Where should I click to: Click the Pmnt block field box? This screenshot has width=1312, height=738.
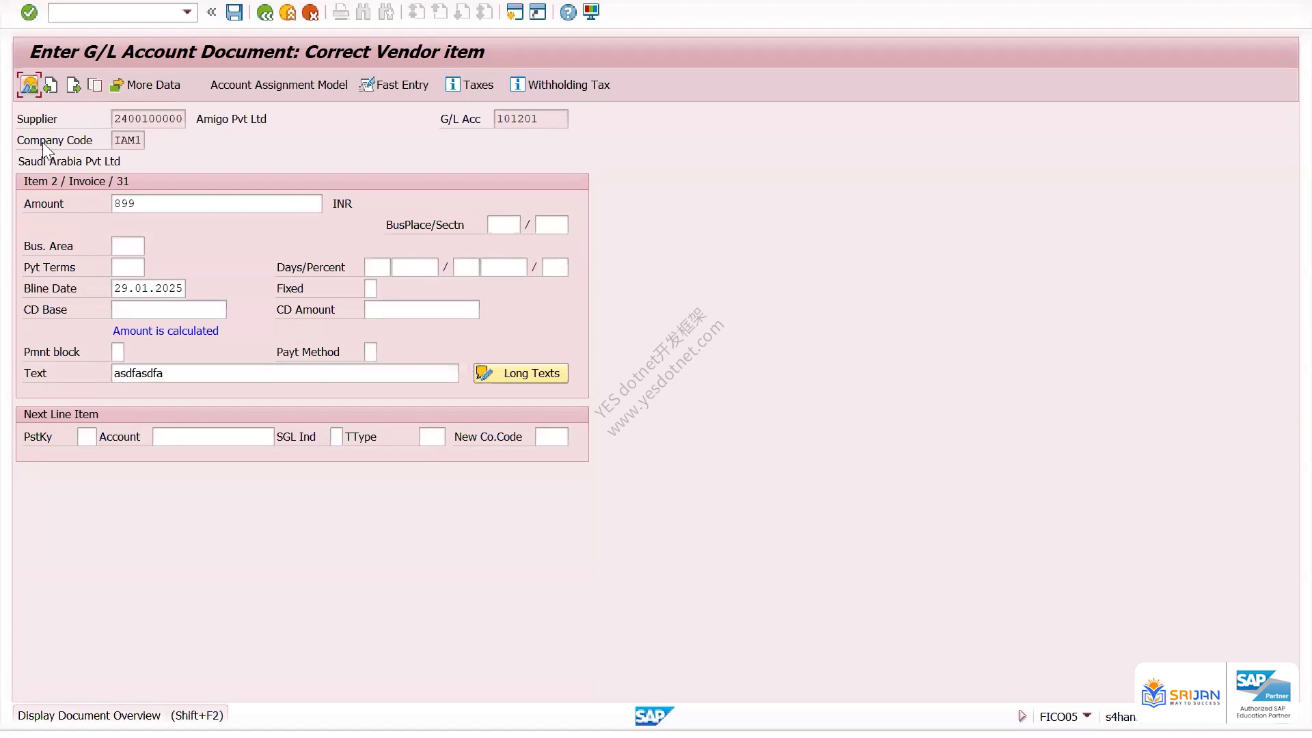tap(118, 352)
